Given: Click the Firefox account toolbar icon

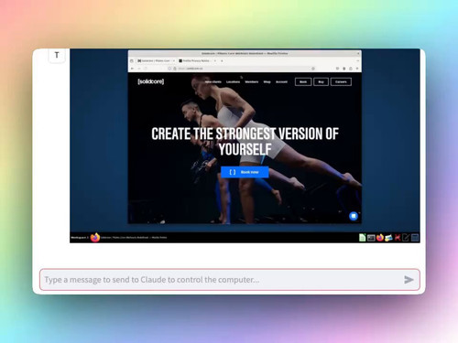Looking at the screenshot, I should pyautogui.click(x=344, y=69).
